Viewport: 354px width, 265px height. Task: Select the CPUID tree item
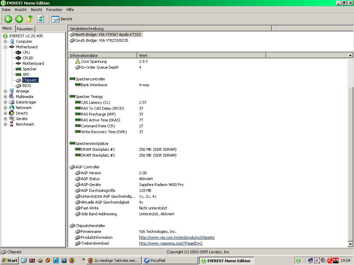pyautogui.click(x=28, y=58)
